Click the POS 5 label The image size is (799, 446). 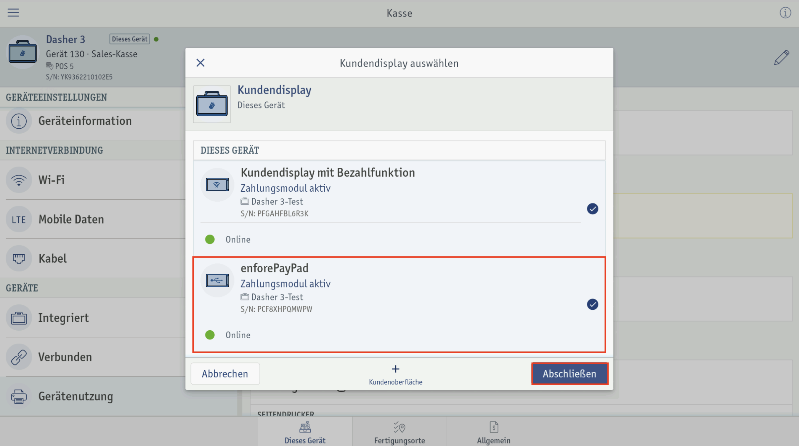pos(64,66)
